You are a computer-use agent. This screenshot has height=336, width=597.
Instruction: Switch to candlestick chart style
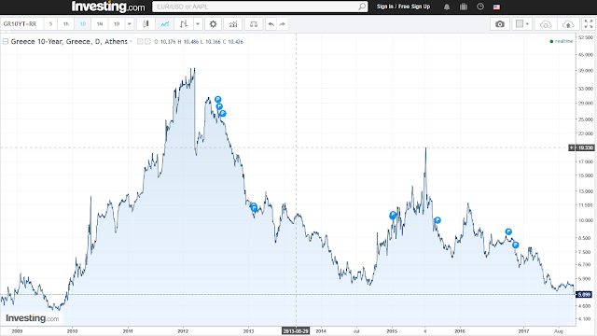146,24
